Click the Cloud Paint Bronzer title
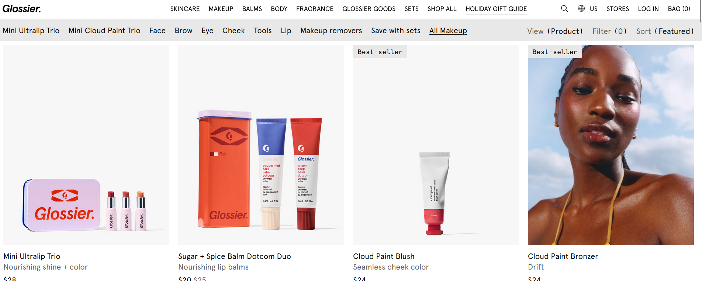Screen dimensions: 702x281 [x=563, y=256]
